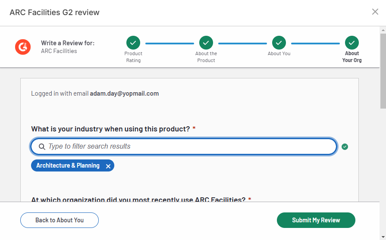Go back to About You
386x240 pixels.
point(60,220)
